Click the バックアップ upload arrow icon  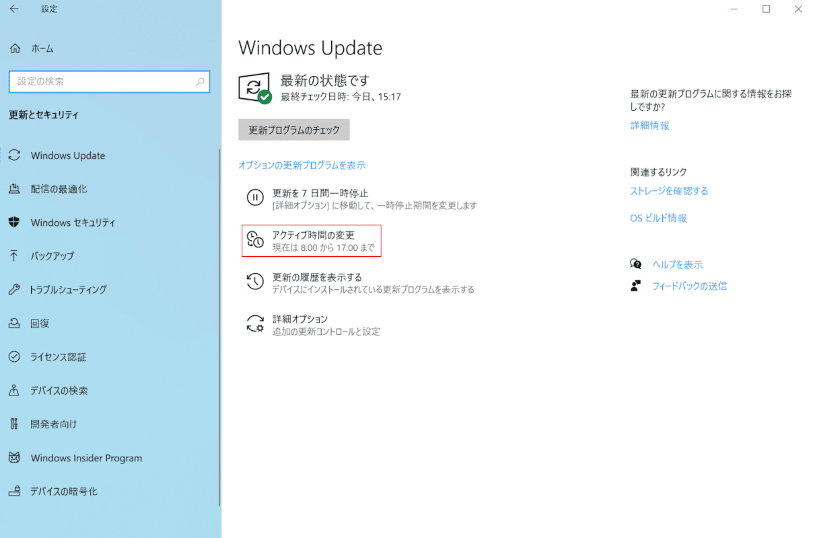click(14, 256)
